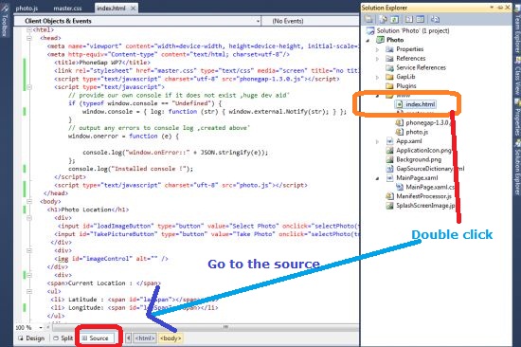
Task: Expand the GapLib folder
Action: click(377, 77)
